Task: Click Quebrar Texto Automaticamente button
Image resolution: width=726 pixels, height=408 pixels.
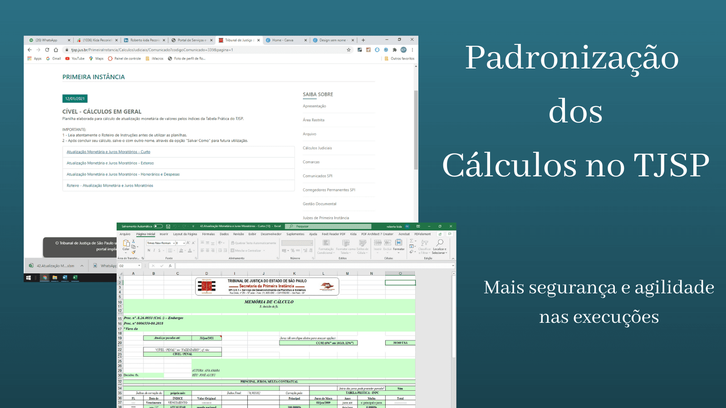Action: point(253,243)
